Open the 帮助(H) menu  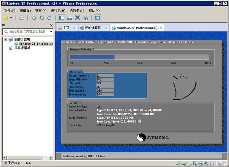(x=94, y=11)
